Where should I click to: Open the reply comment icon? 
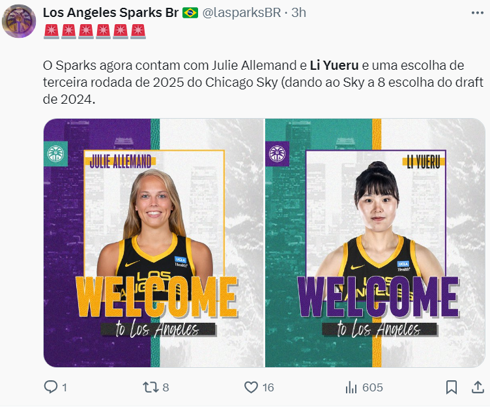click(x=51, y=387)
